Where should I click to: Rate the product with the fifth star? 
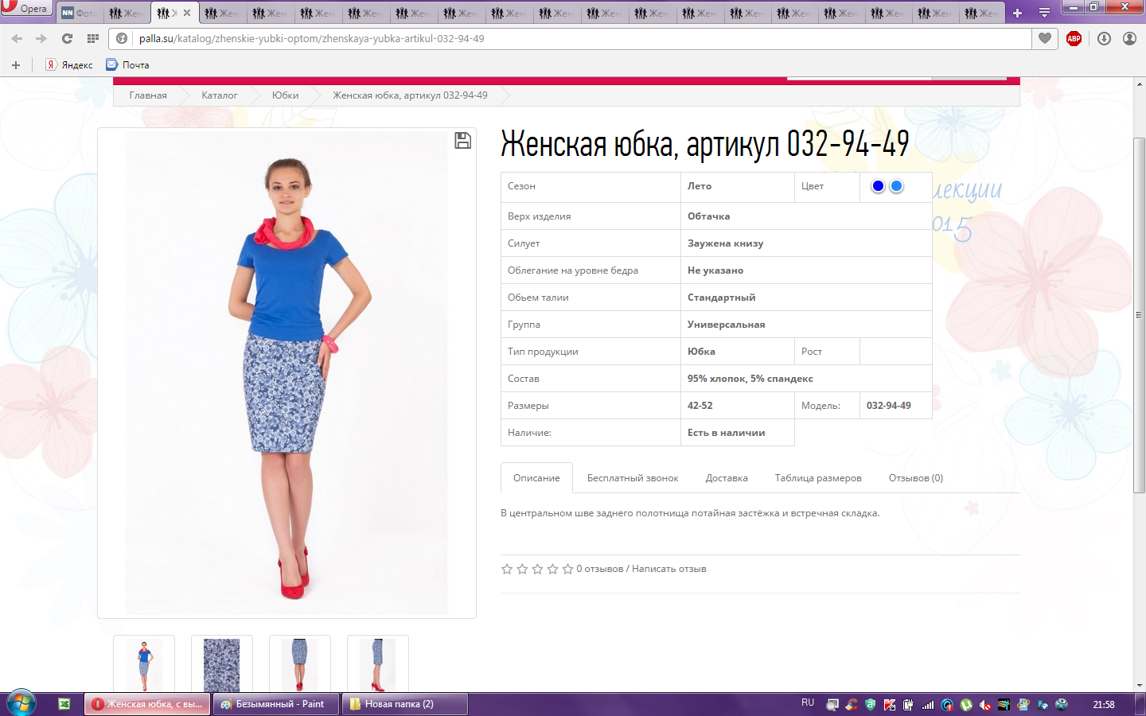click(x=567, y=569)
